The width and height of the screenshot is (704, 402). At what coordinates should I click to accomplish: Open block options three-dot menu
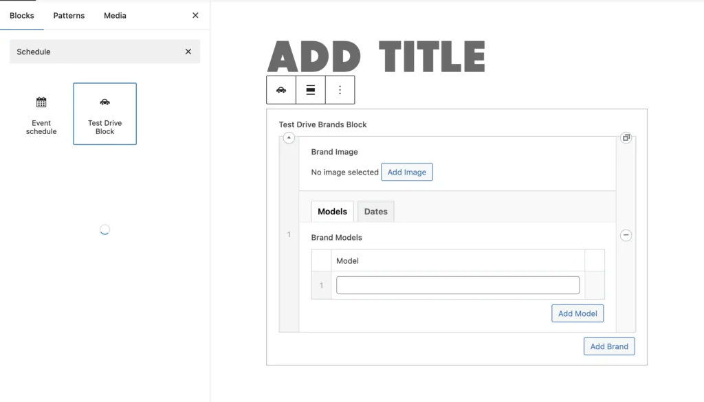tap(340, 90)
